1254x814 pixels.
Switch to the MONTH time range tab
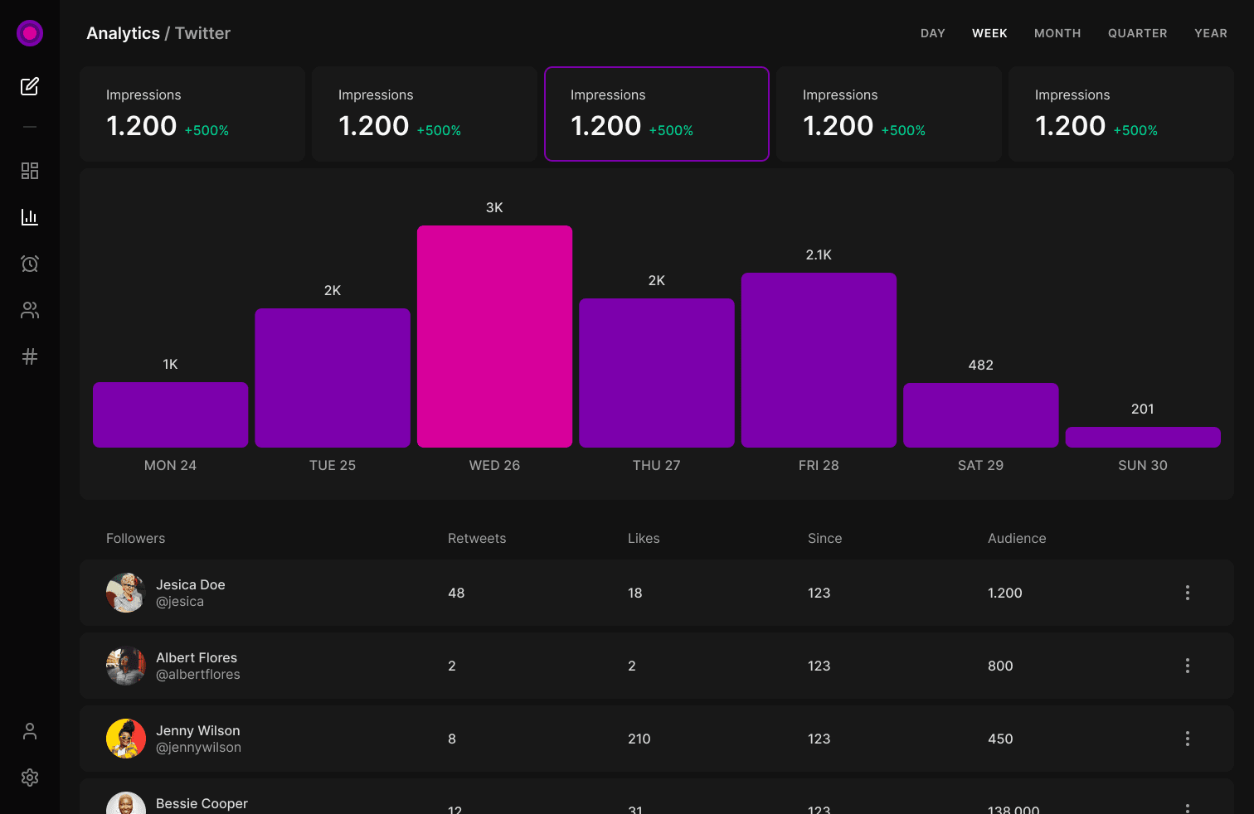(1057, 33)
